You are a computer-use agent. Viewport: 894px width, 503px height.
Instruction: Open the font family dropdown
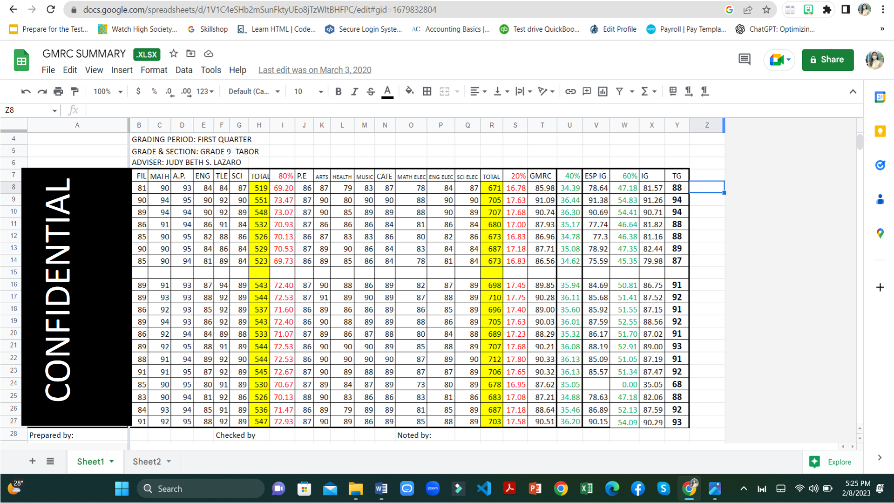point(254,92)
